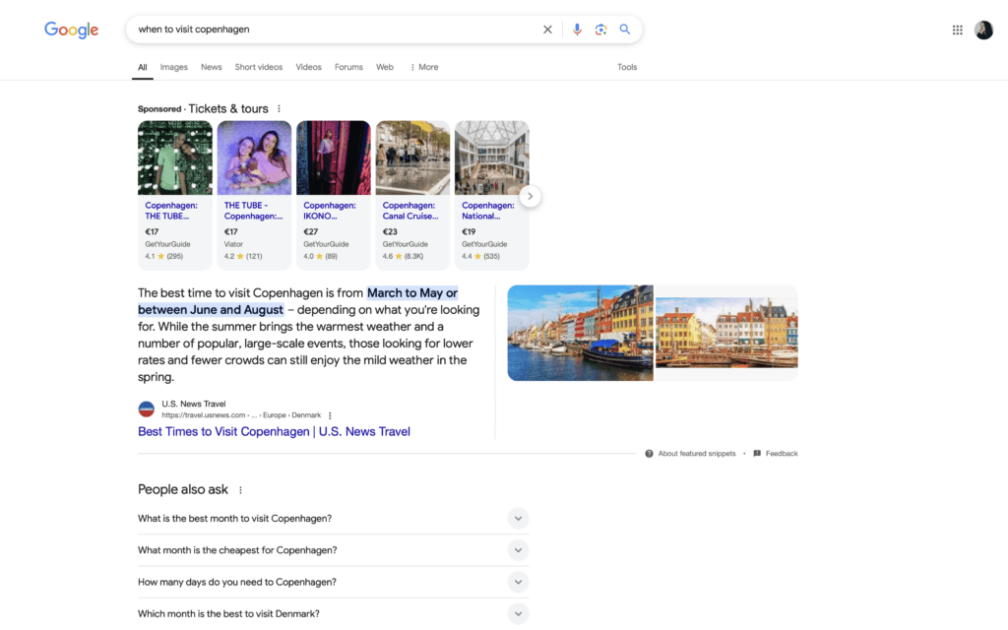Open sponsored Tickets & tours options dots

tap(279, 108)
